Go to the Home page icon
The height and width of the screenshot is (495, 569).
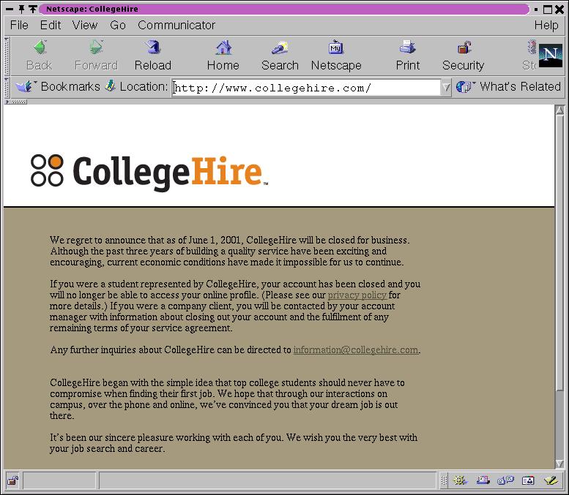[223, 48]
